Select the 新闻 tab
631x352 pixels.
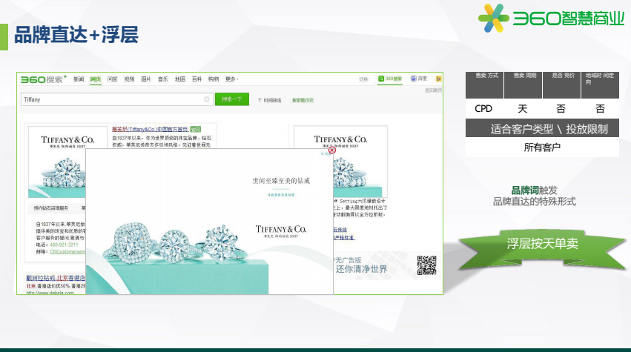pyautogui.click(x=79, y=79)
